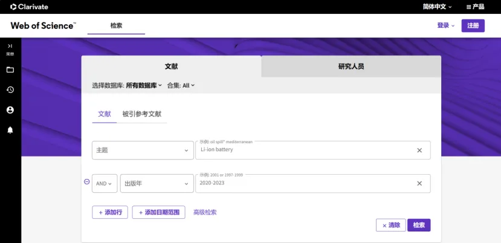Open the 主题 field type dropdown
Viewport: 501px width, 243px height.
143,151
